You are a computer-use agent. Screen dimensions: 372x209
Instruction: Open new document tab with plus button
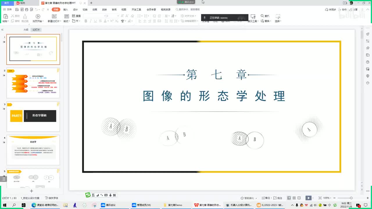click(91, 3)
